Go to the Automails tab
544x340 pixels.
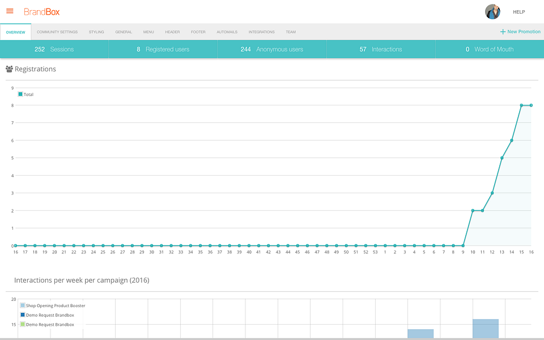(x=227, y=32)
